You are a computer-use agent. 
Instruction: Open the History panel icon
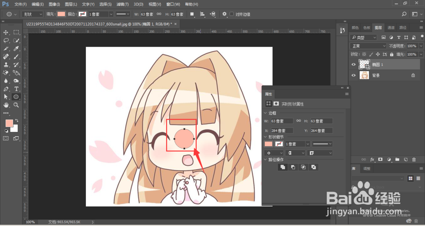(x=342, y=31)
